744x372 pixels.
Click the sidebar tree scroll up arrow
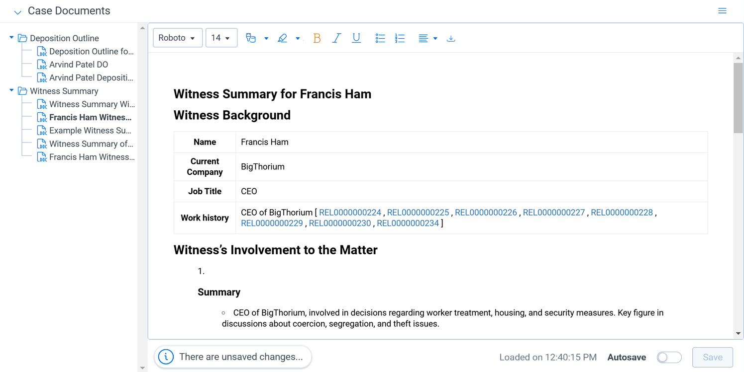(142, 28)
